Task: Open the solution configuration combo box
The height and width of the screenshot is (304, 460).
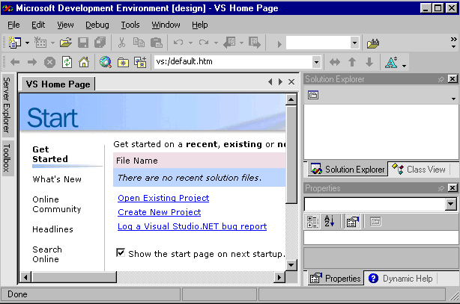Action: pyautogui.click(x=322, y=43)
